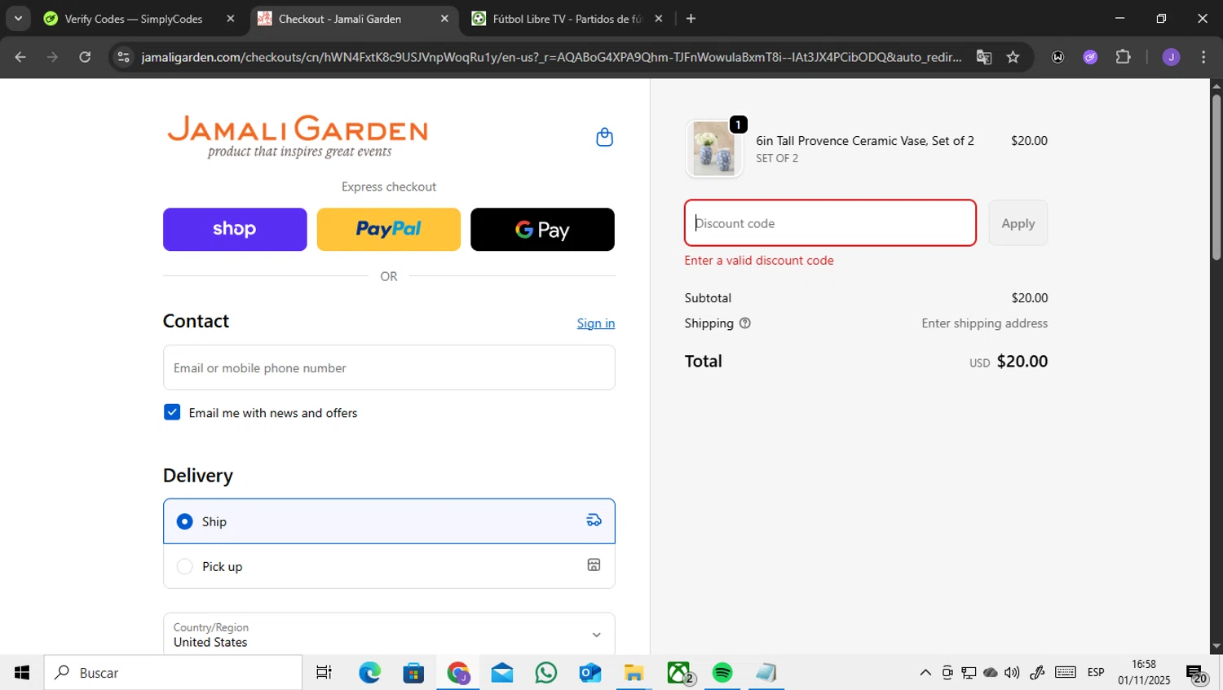The width and height of the screenshot is (1223, 690).
Task: Open a new browser tab
Action: [x=691, y=19]
